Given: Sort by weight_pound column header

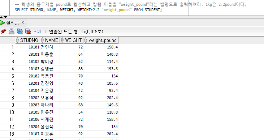Looking at the screenshot, I should [101, 40].
